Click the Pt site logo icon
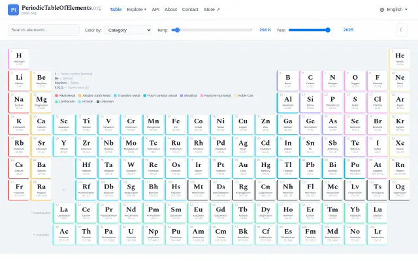This screenshot has width=418, height=261. click(x=13, y=10)
